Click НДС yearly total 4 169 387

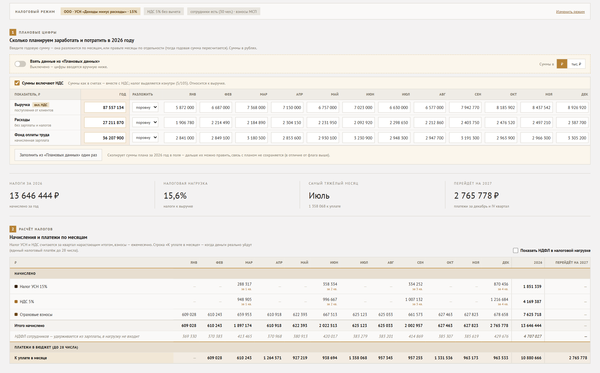click(532, 302)
